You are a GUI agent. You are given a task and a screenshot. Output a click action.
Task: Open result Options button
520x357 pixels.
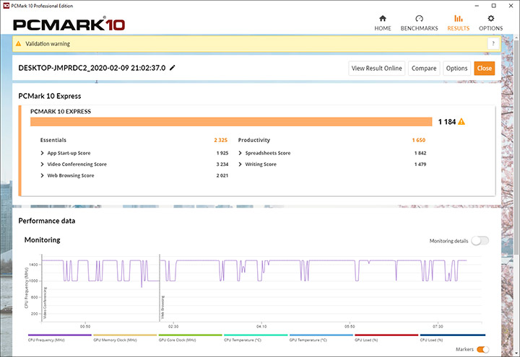456,69
